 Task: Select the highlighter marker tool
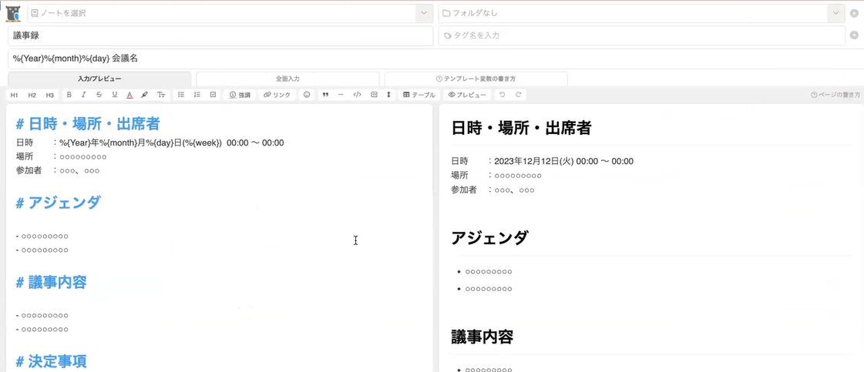[145, 95]
